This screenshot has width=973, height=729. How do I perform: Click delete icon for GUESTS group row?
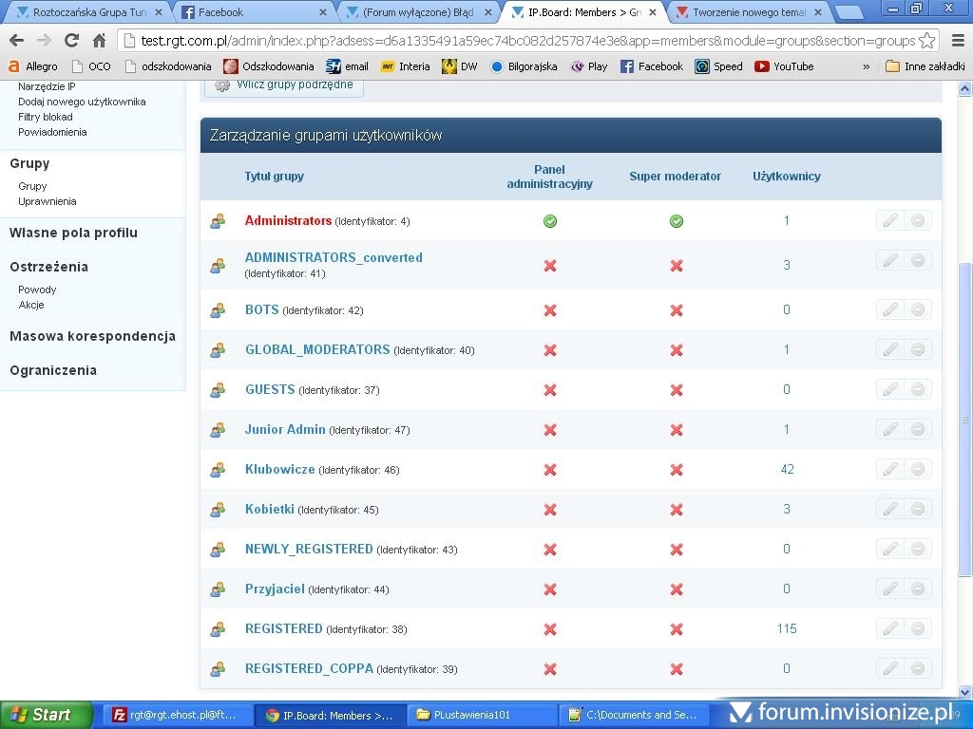918,390
